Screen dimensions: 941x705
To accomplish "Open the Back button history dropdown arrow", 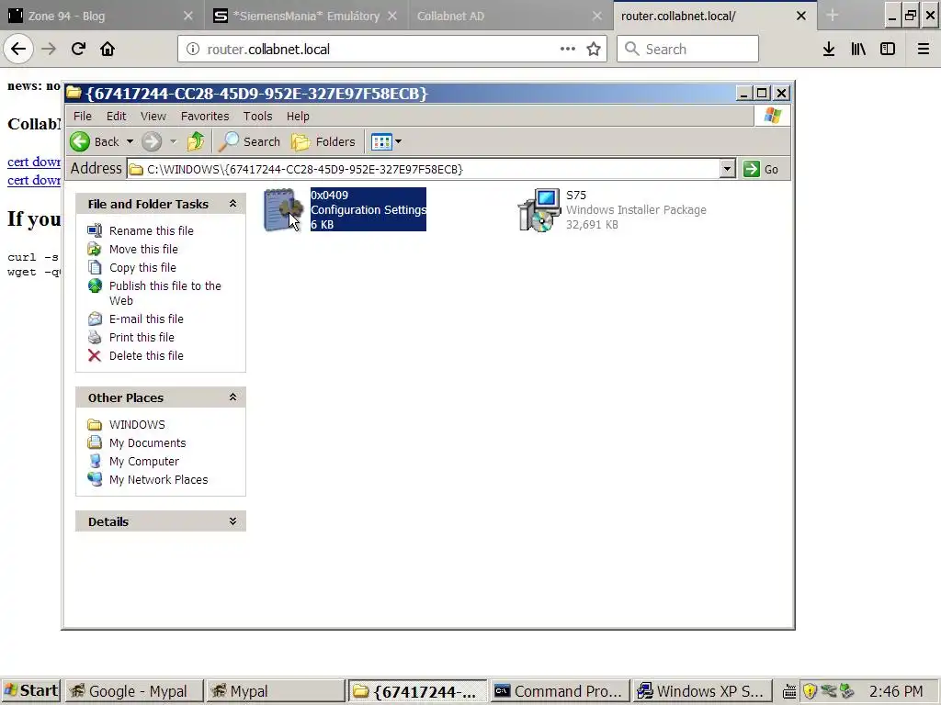I will click(130, 142).
